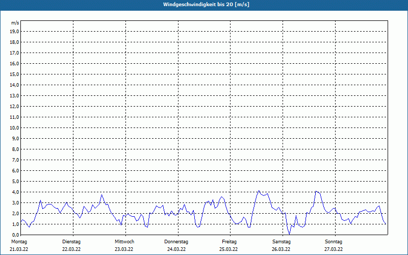Viewport: 408px width, 255px height.
Task: Click the chart title 'Windgeschwindigkeit bis 20 [m/s]'
Action: (206, 5)
